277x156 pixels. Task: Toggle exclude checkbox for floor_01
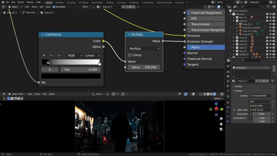pos(267,17)
